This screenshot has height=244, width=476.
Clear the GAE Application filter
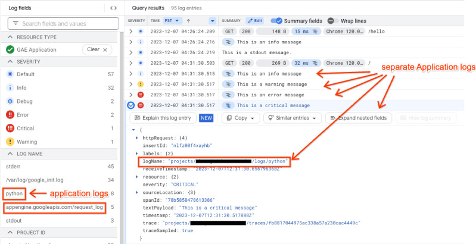point(97,50)
